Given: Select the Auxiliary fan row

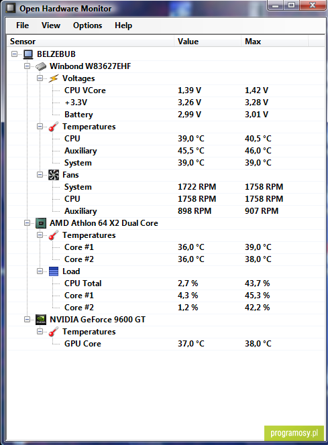Looking at the screenshot, I should point(166,211).
